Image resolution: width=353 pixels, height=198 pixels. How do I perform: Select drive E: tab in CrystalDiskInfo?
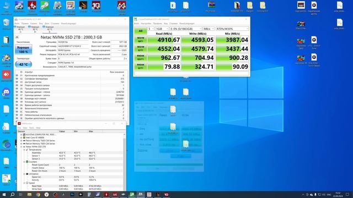[49, 29]
